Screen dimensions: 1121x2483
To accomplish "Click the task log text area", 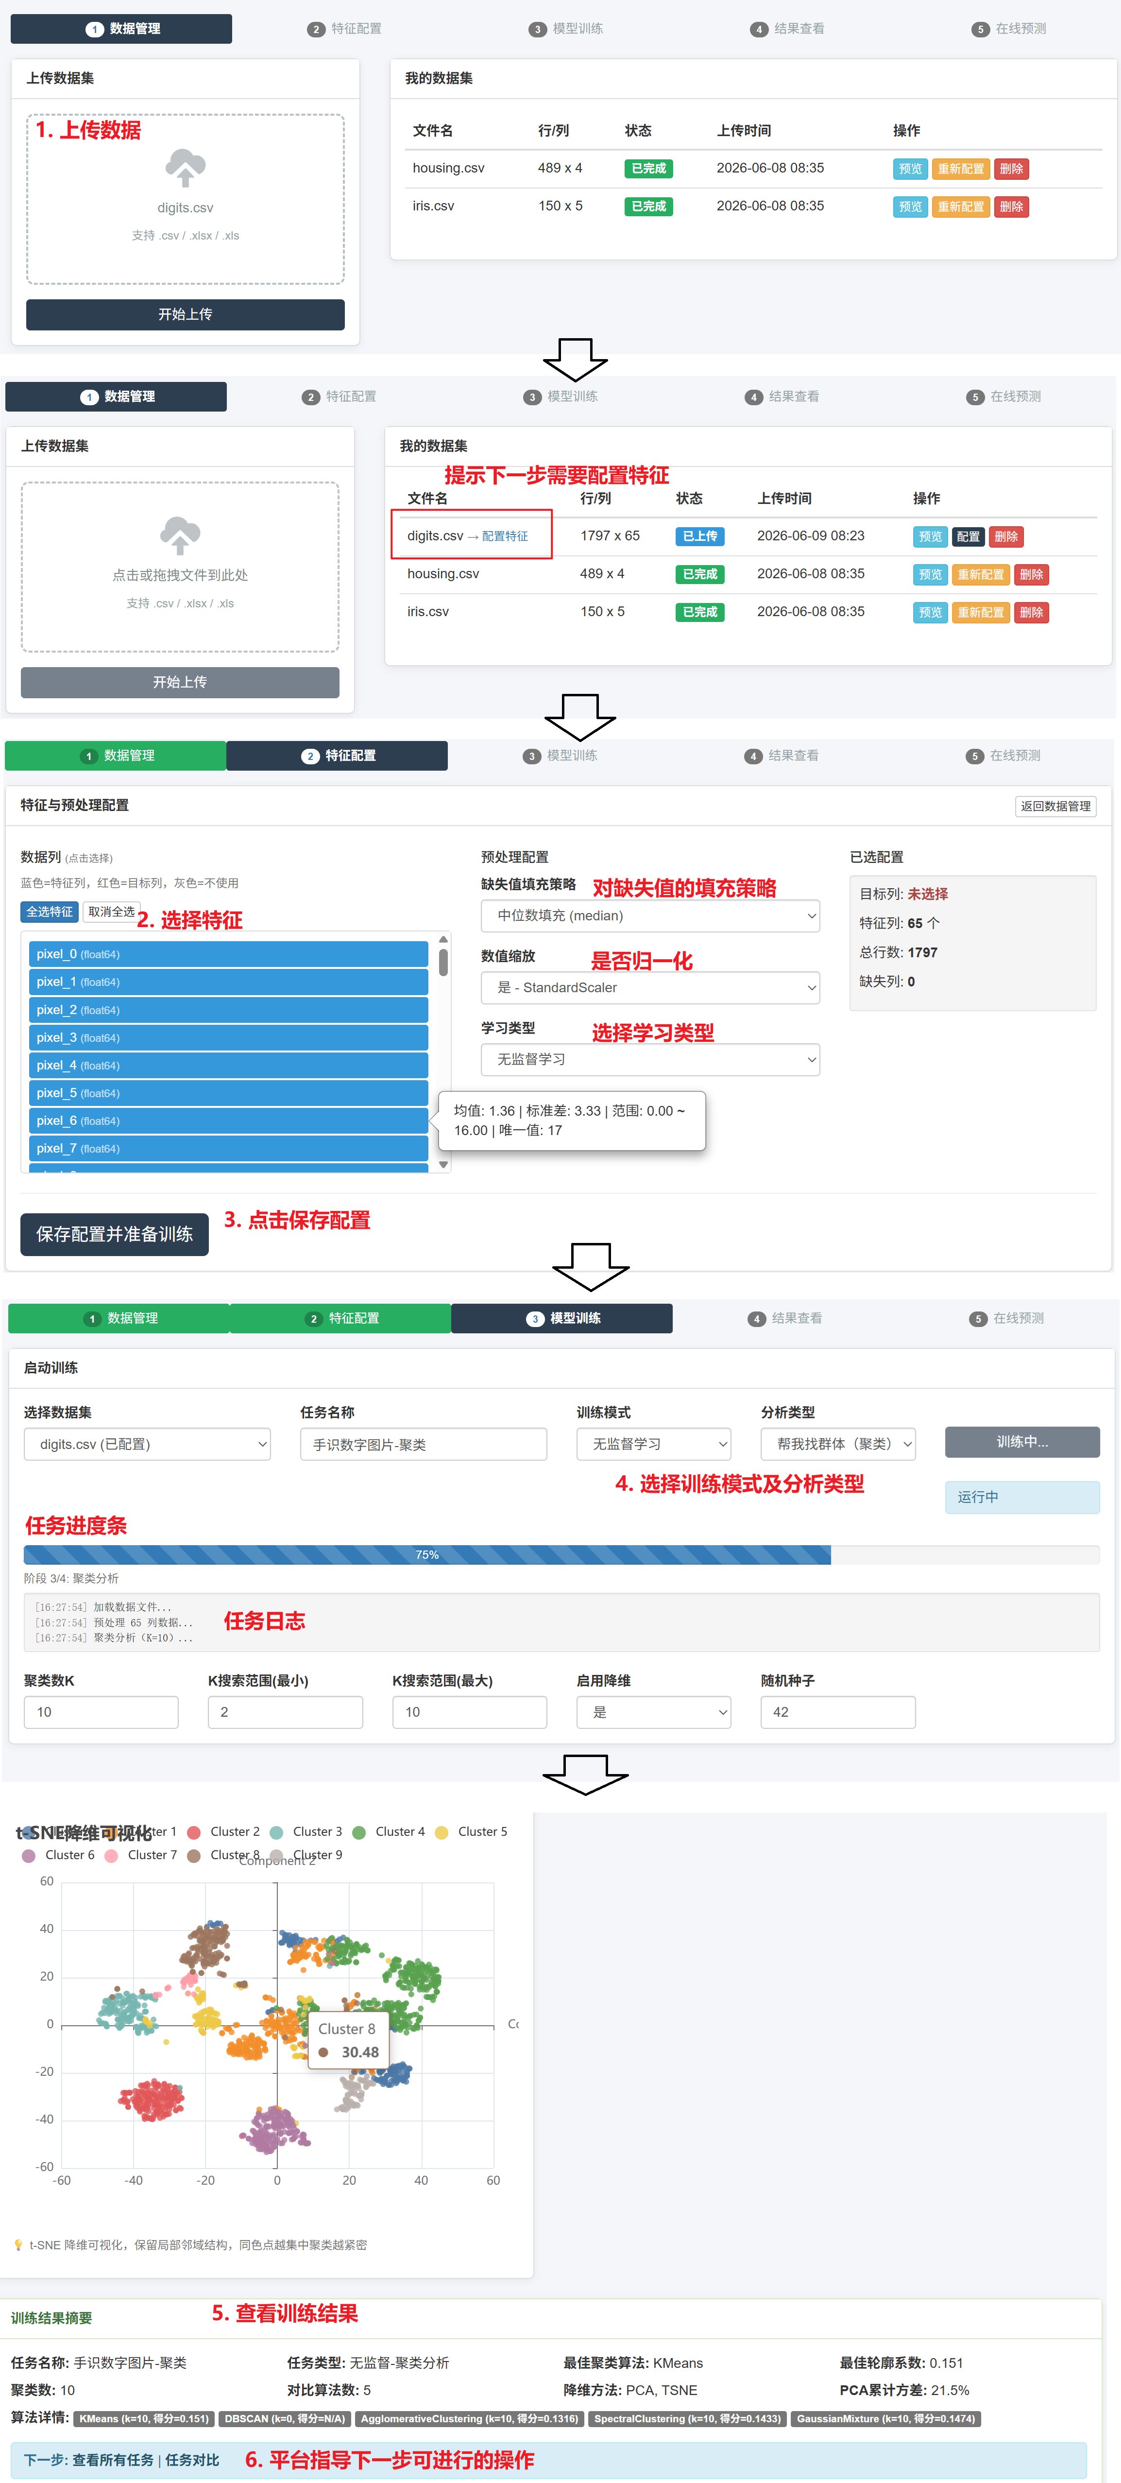I will coord(561,1622).
